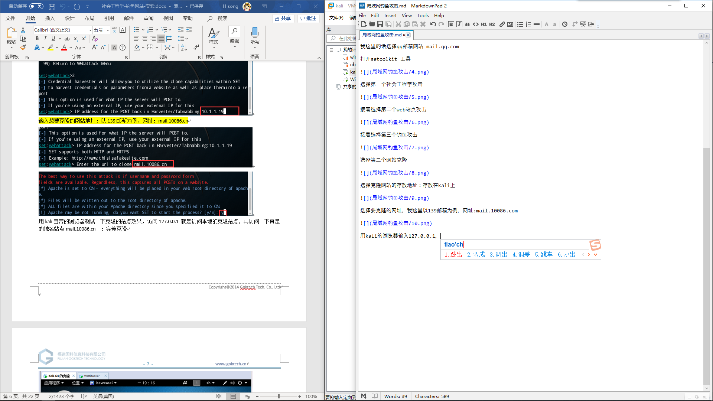Collapse the 我的计算机 tree node in VMware

coord(331,50)
